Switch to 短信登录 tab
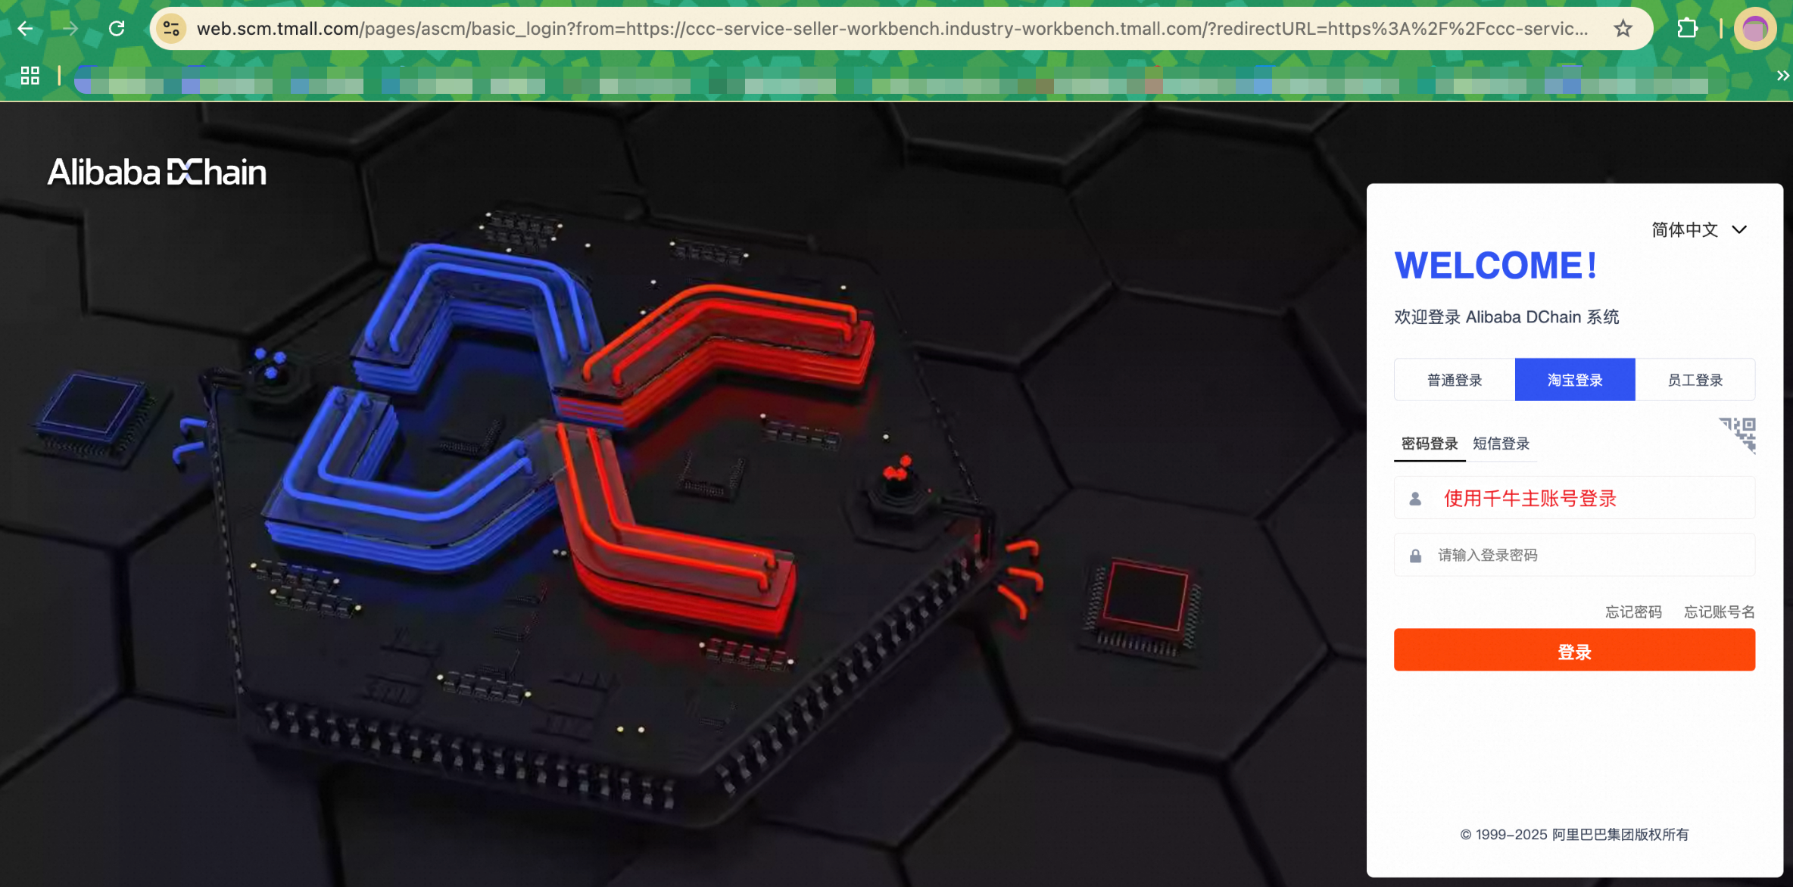The image size is (1793, 887). (x=1501, y=443)
